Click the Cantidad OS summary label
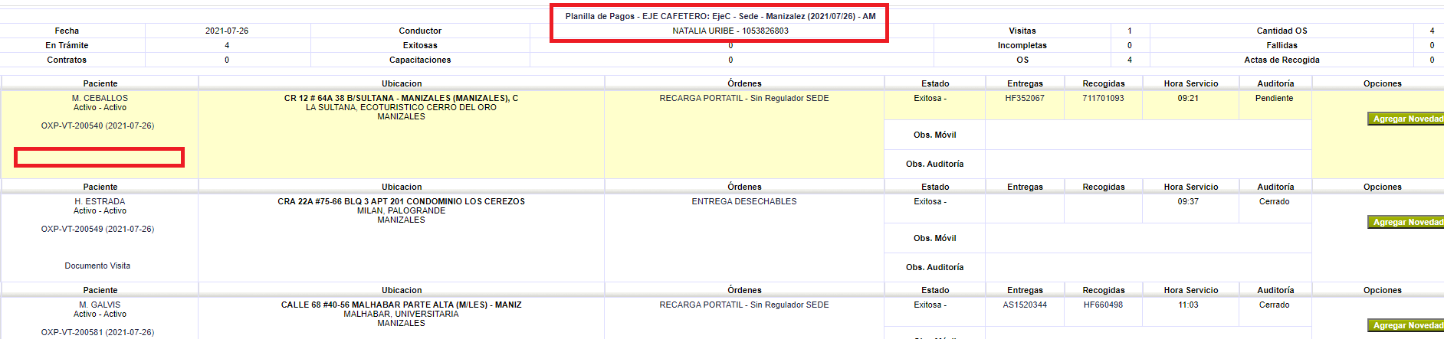Screen dimensions: 1444x339 point(1282,31)
